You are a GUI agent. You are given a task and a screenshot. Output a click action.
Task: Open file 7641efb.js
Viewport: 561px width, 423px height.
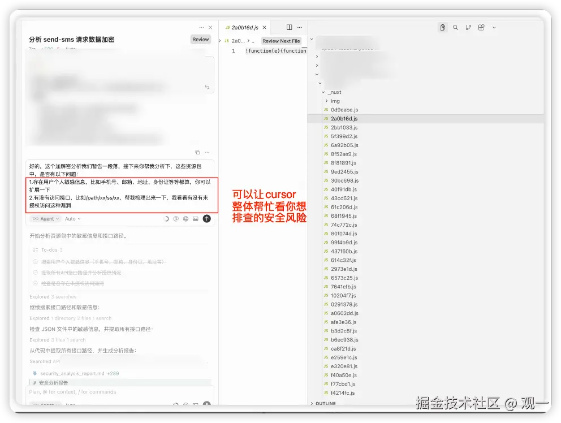point(343,287)
